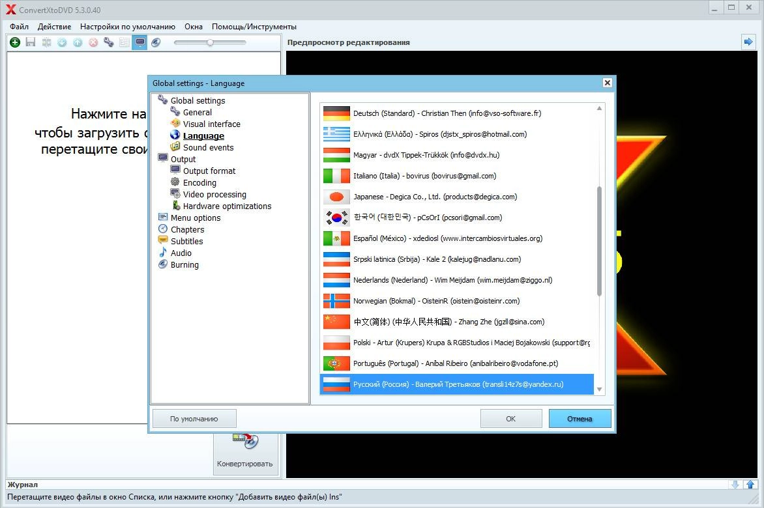Click the language list scroll up arrow
The width and height of the screenshot is (764, 508).
click(599, 108)
